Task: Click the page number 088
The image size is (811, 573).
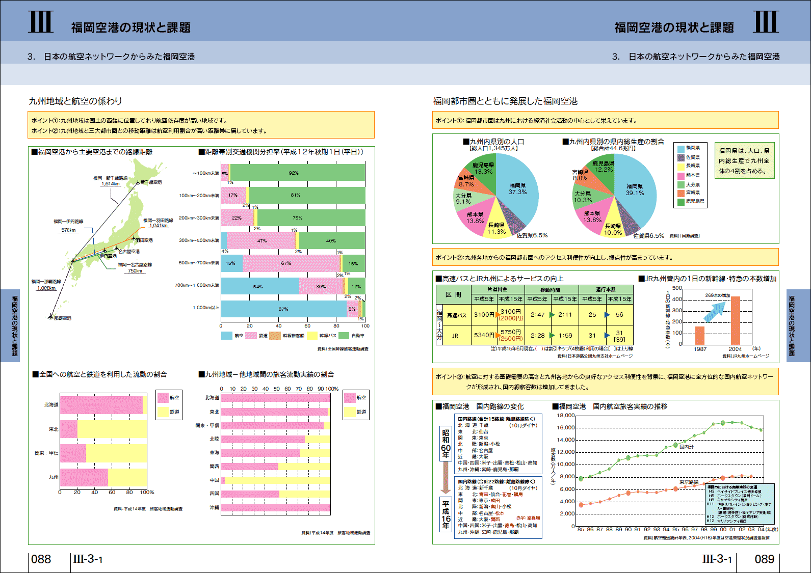Action: [41, 559]
